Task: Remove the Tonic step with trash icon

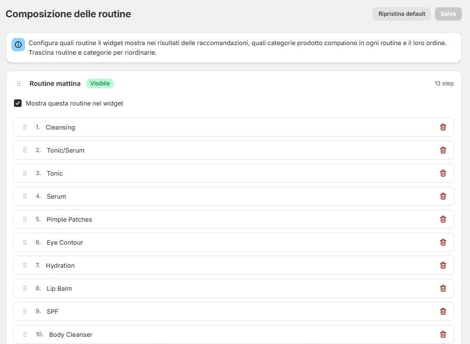Action: click(x=443, y=173)
